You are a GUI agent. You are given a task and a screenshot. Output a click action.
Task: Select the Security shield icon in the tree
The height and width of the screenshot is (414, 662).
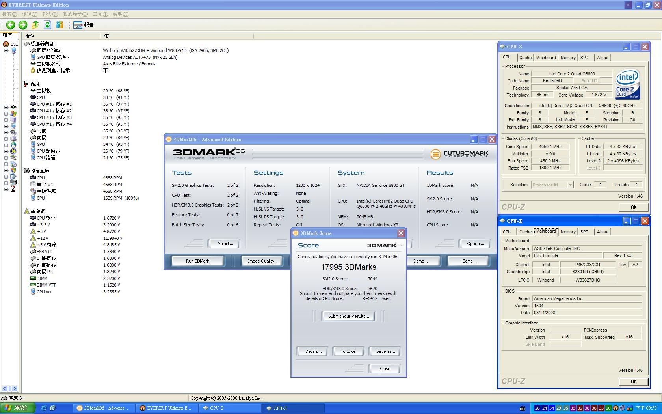point(13,170)
